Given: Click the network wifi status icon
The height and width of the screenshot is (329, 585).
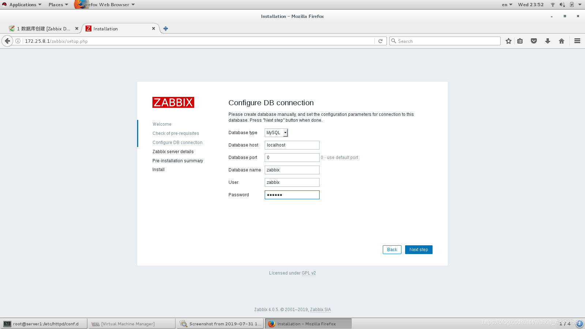Looking at the screenshot, I should [553, 4].
